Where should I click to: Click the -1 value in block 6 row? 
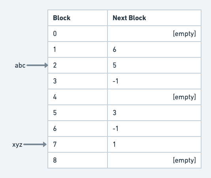(115, 129)
